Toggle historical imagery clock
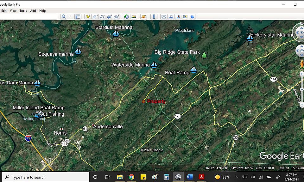The image size is (304, 182). [127, 17]
